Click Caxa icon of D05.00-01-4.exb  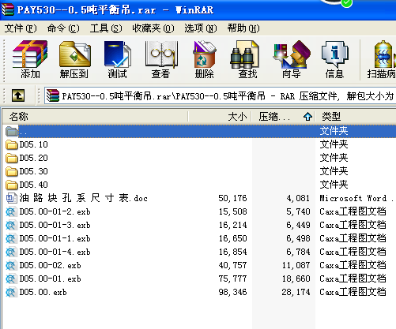(11, 252)
